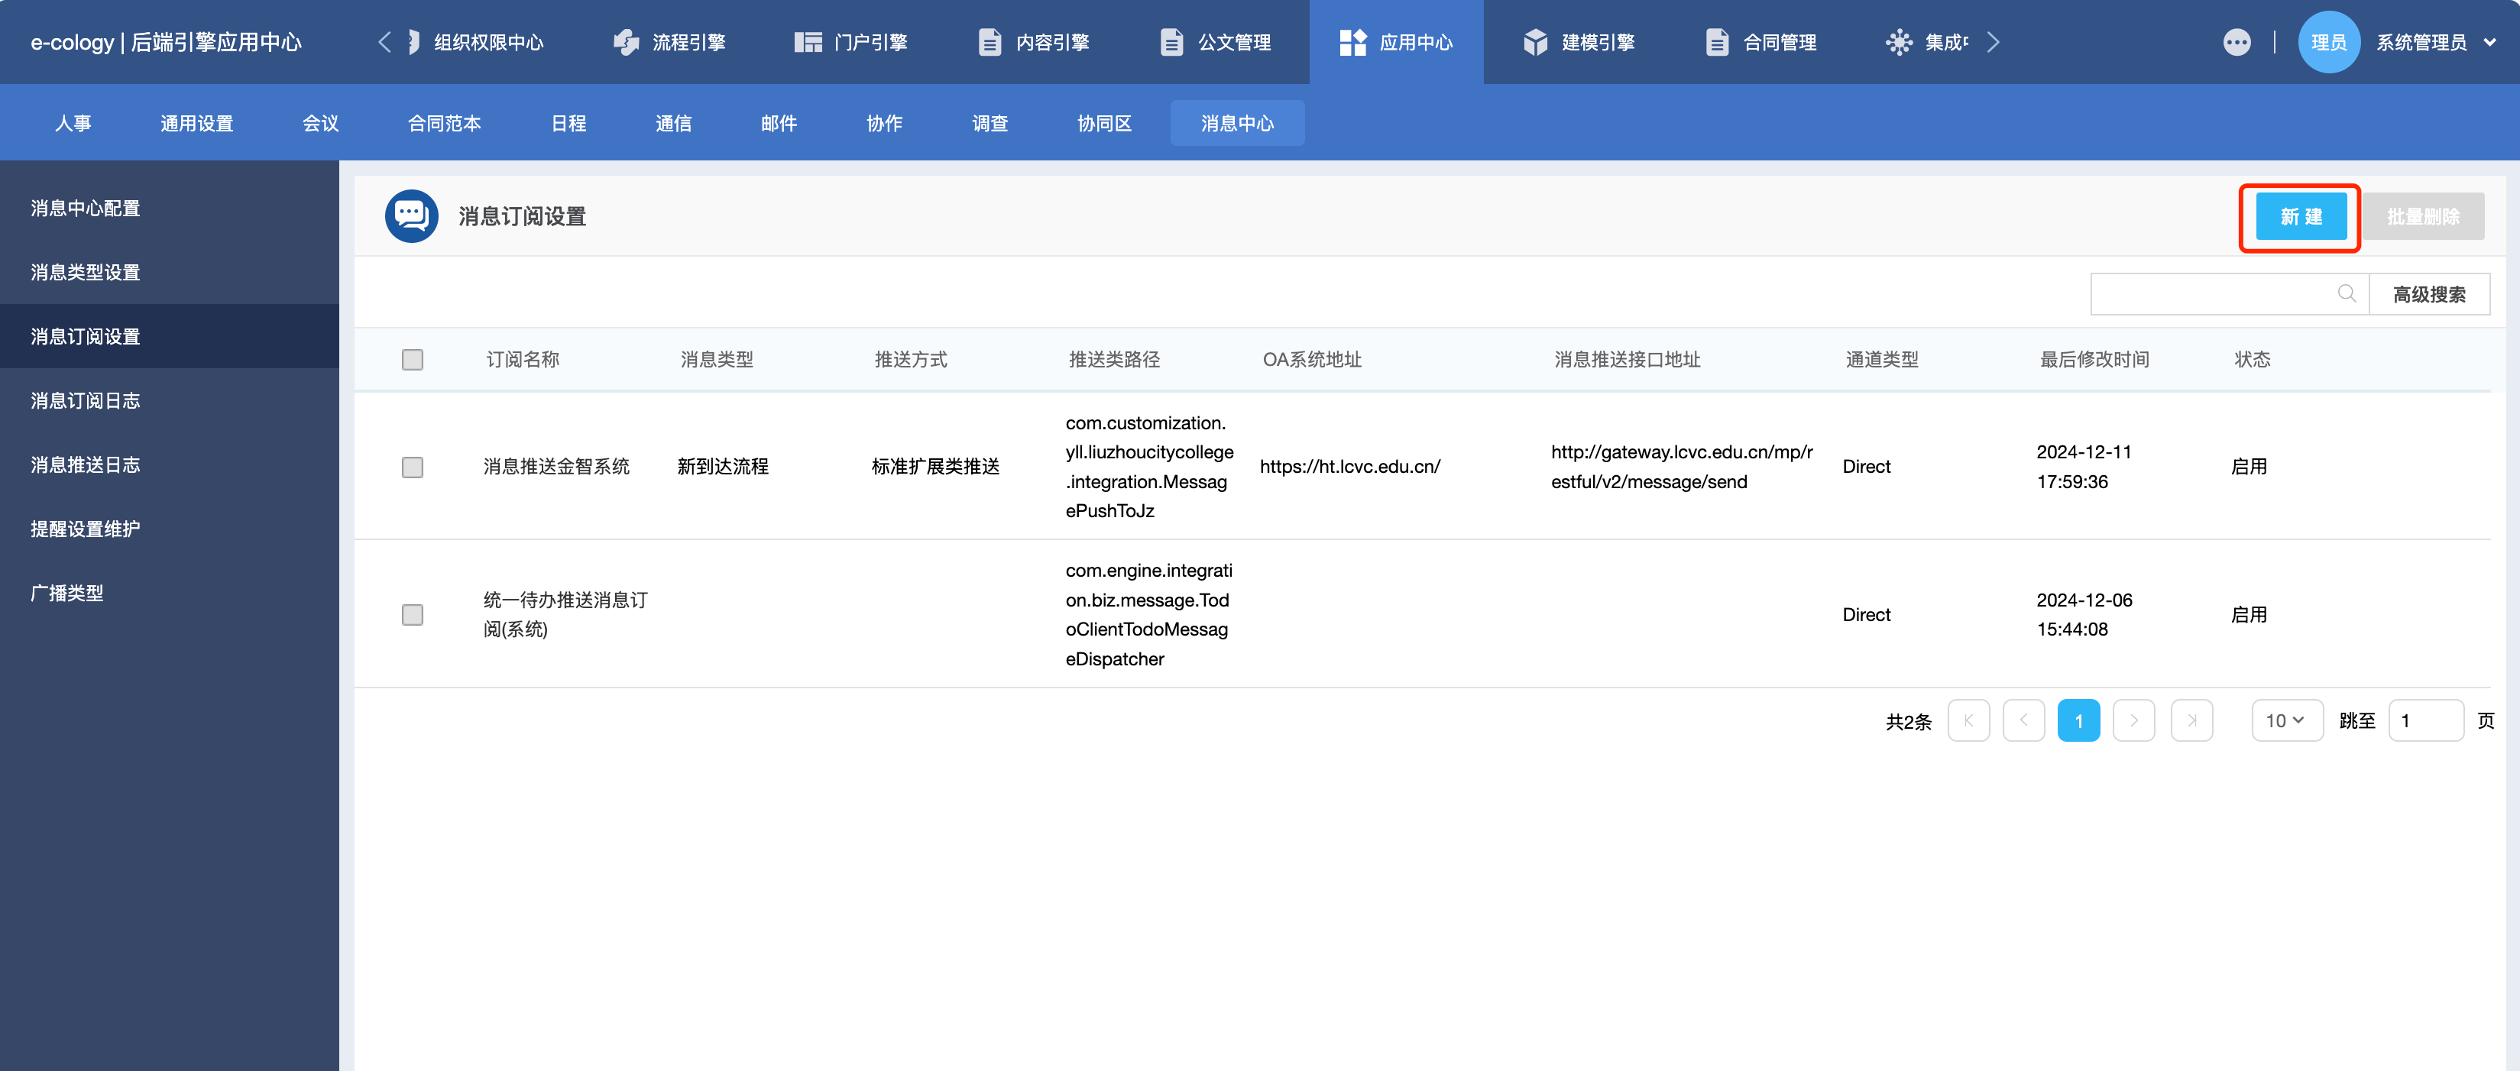Image resolution: width=2520 pixels, height=1071 pixels.
Task: Click the 订阅名称 column header
Action: [x=523, y=359]
